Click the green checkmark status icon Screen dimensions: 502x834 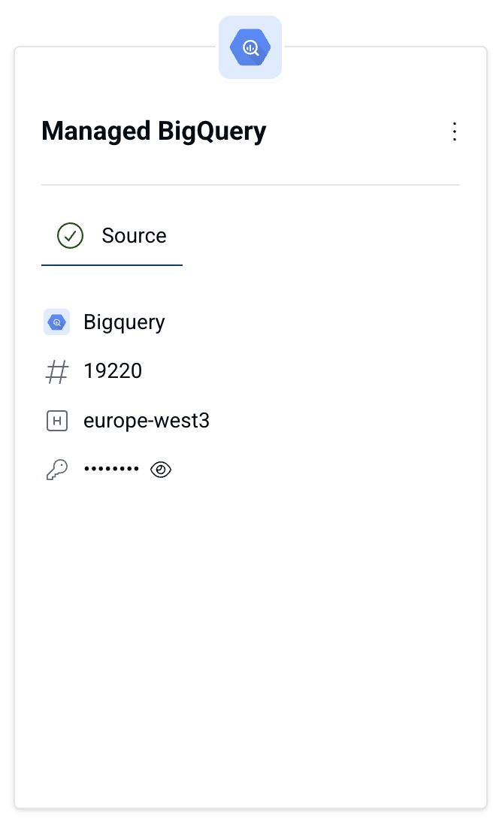70,236
